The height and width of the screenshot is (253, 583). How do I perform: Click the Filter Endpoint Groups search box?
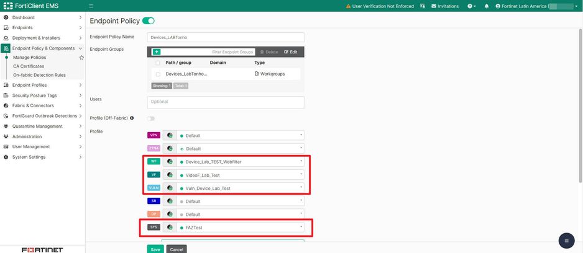coord(208,52)
